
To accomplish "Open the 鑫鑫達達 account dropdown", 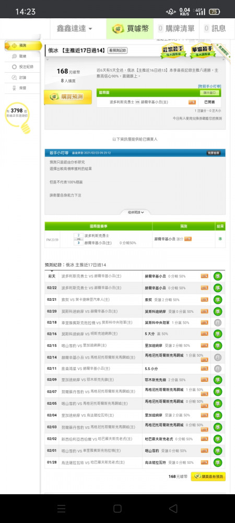I will tap(75, 29).
